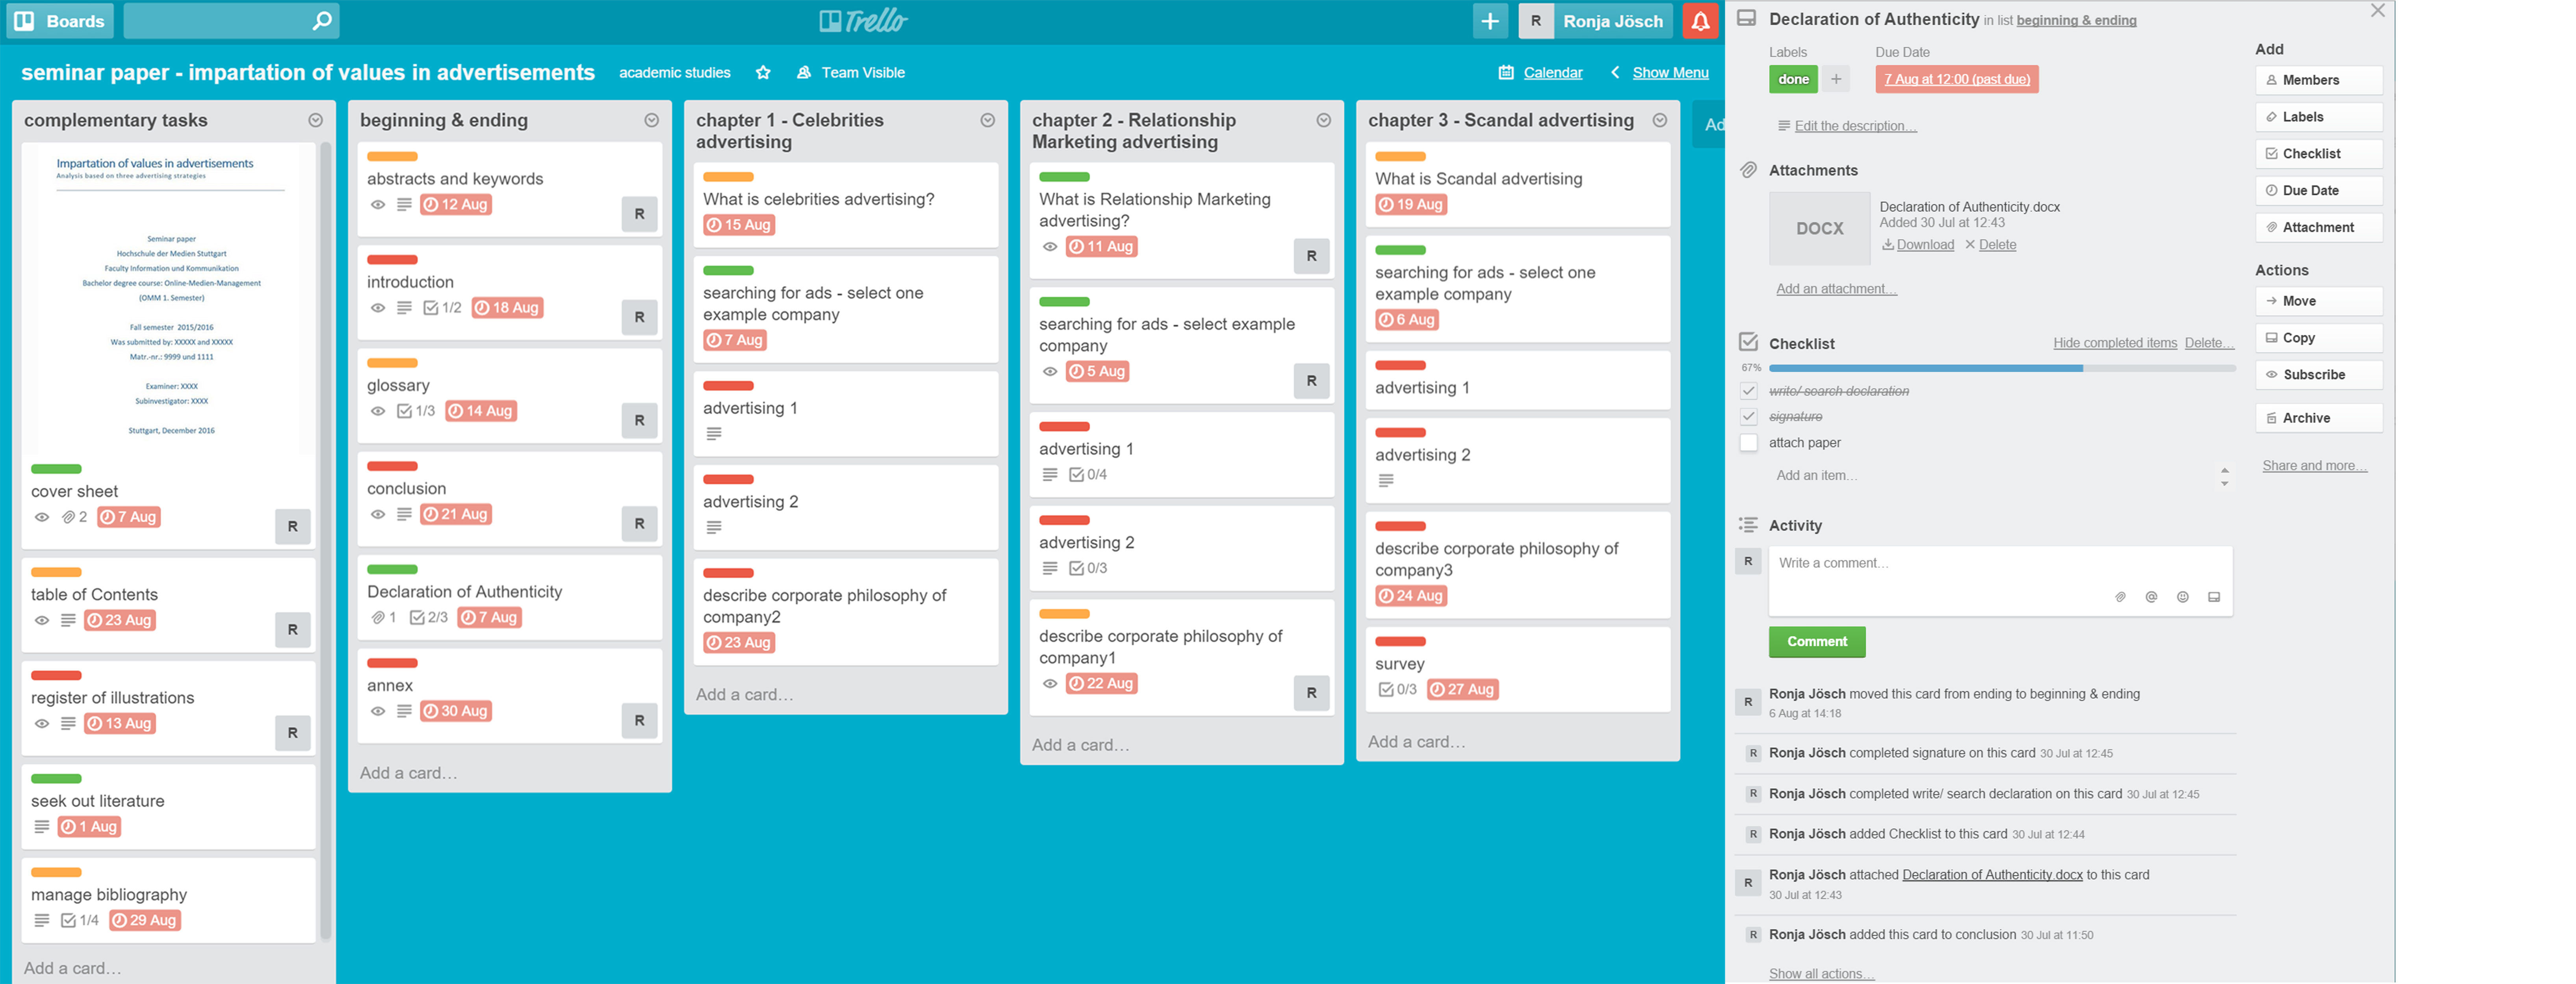2576x984 pixels.
Task: Toggle watch eye on What is Relationship Marketing advertising card
Action: click(1050, 247)
